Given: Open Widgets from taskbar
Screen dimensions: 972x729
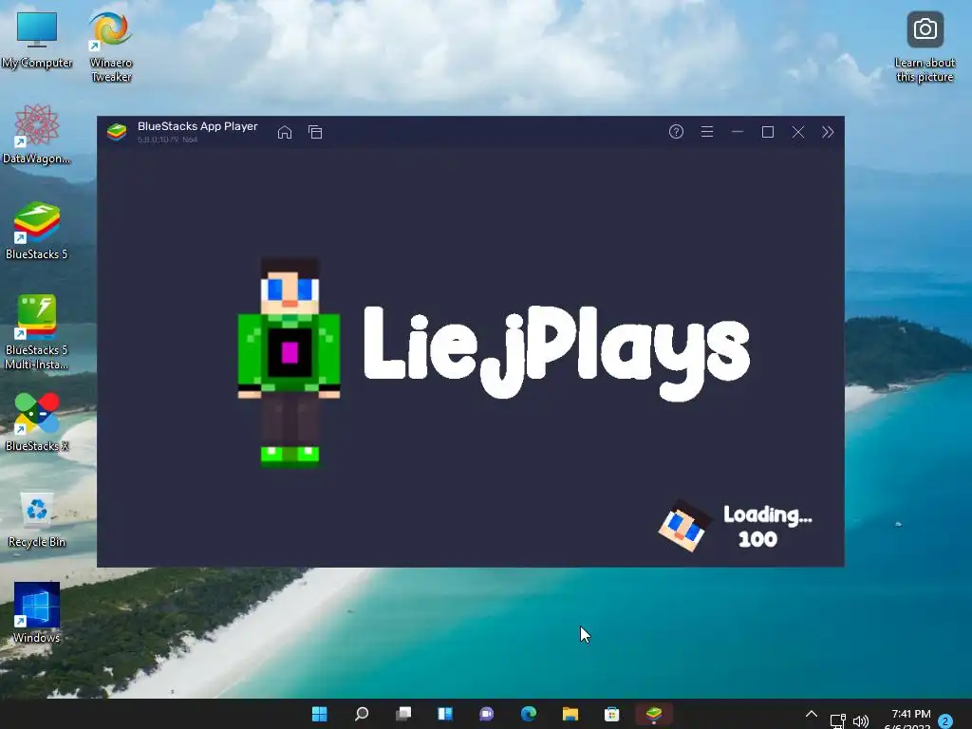Looking at the screenshot, I should [445, 714].
